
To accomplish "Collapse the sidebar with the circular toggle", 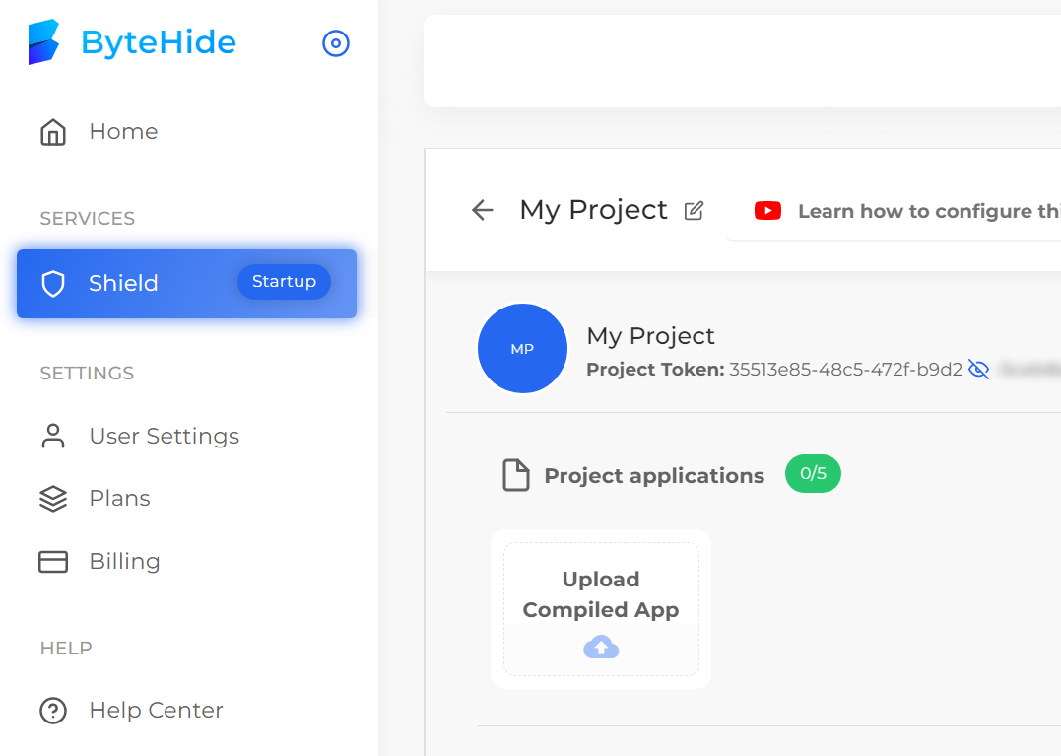I will [x=335, y=43].
